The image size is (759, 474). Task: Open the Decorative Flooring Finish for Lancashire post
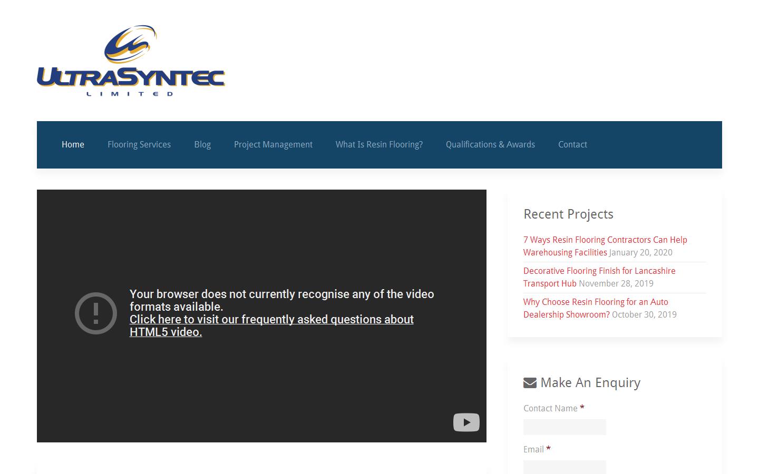[599, 277]
